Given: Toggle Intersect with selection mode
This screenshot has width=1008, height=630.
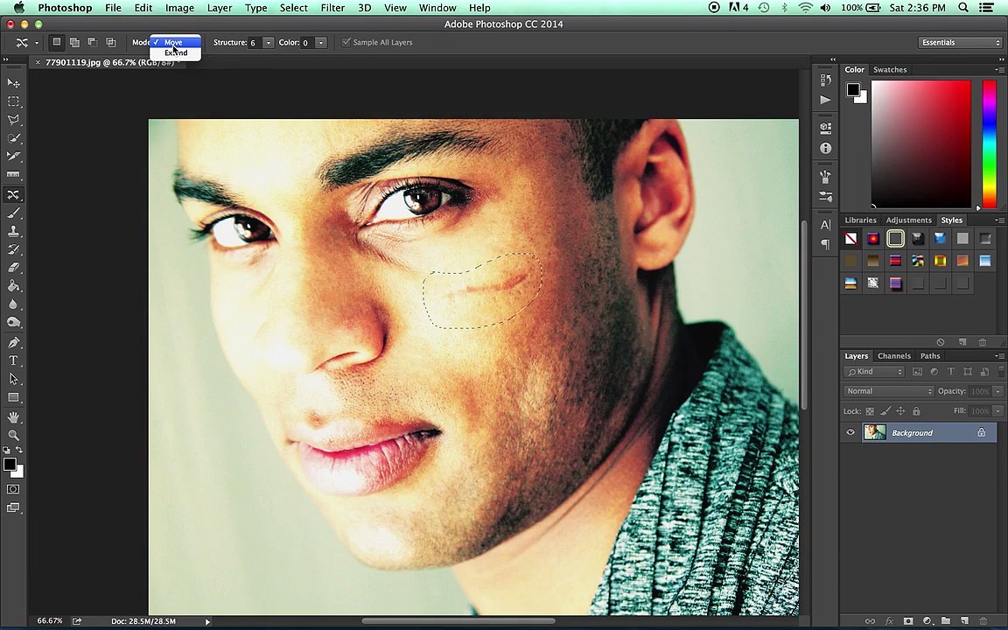Looking at the screenshot, I should pos(110,42).
